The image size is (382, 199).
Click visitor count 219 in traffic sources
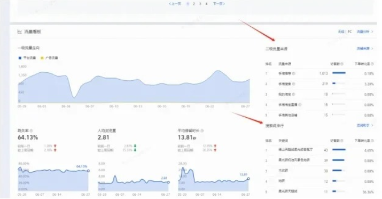pyautogui.click(x=325, y=84)
